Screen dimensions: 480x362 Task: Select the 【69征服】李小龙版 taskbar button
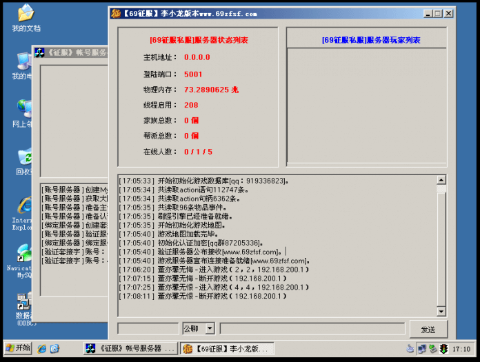[x=227, y=349]
